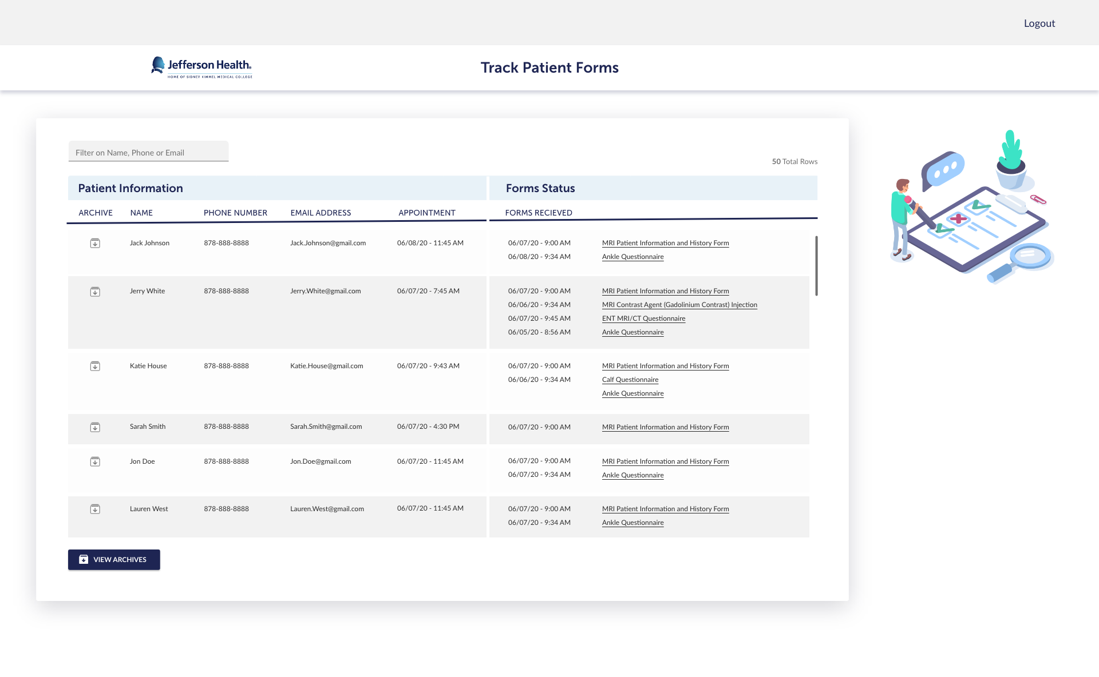Archive the Lauren West patient row
The width and height of the screenshot is (1099, 677).
95,509
